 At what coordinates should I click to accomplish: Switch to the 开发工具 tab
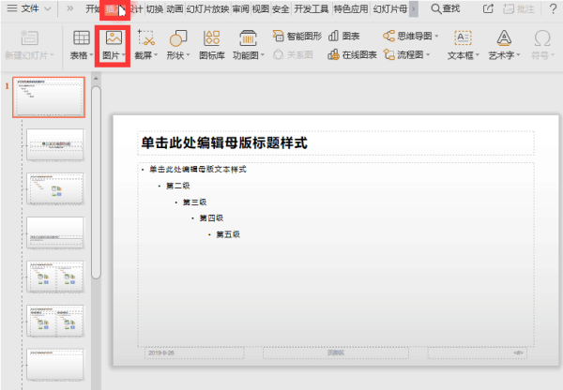(311, 8)
